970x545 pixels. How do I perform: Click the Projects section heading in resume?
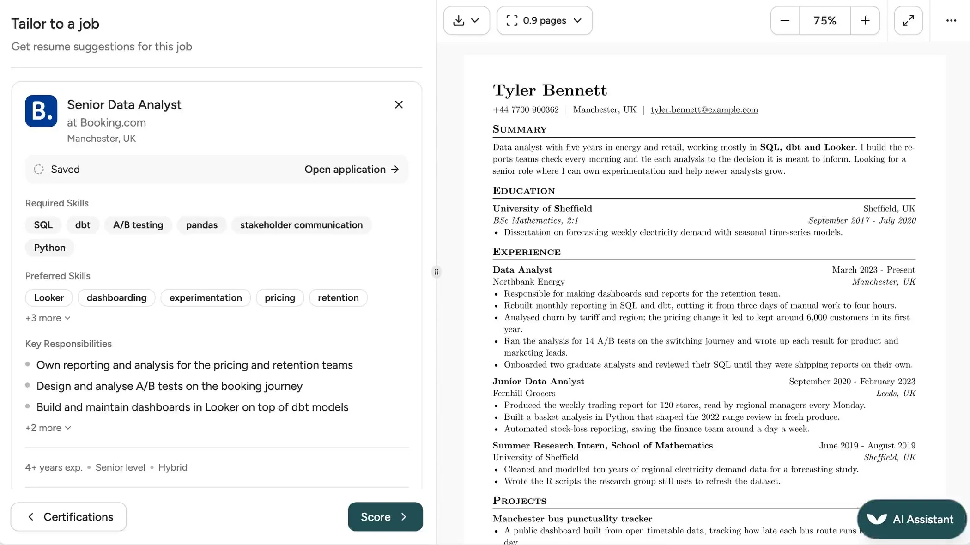[519, 501]
